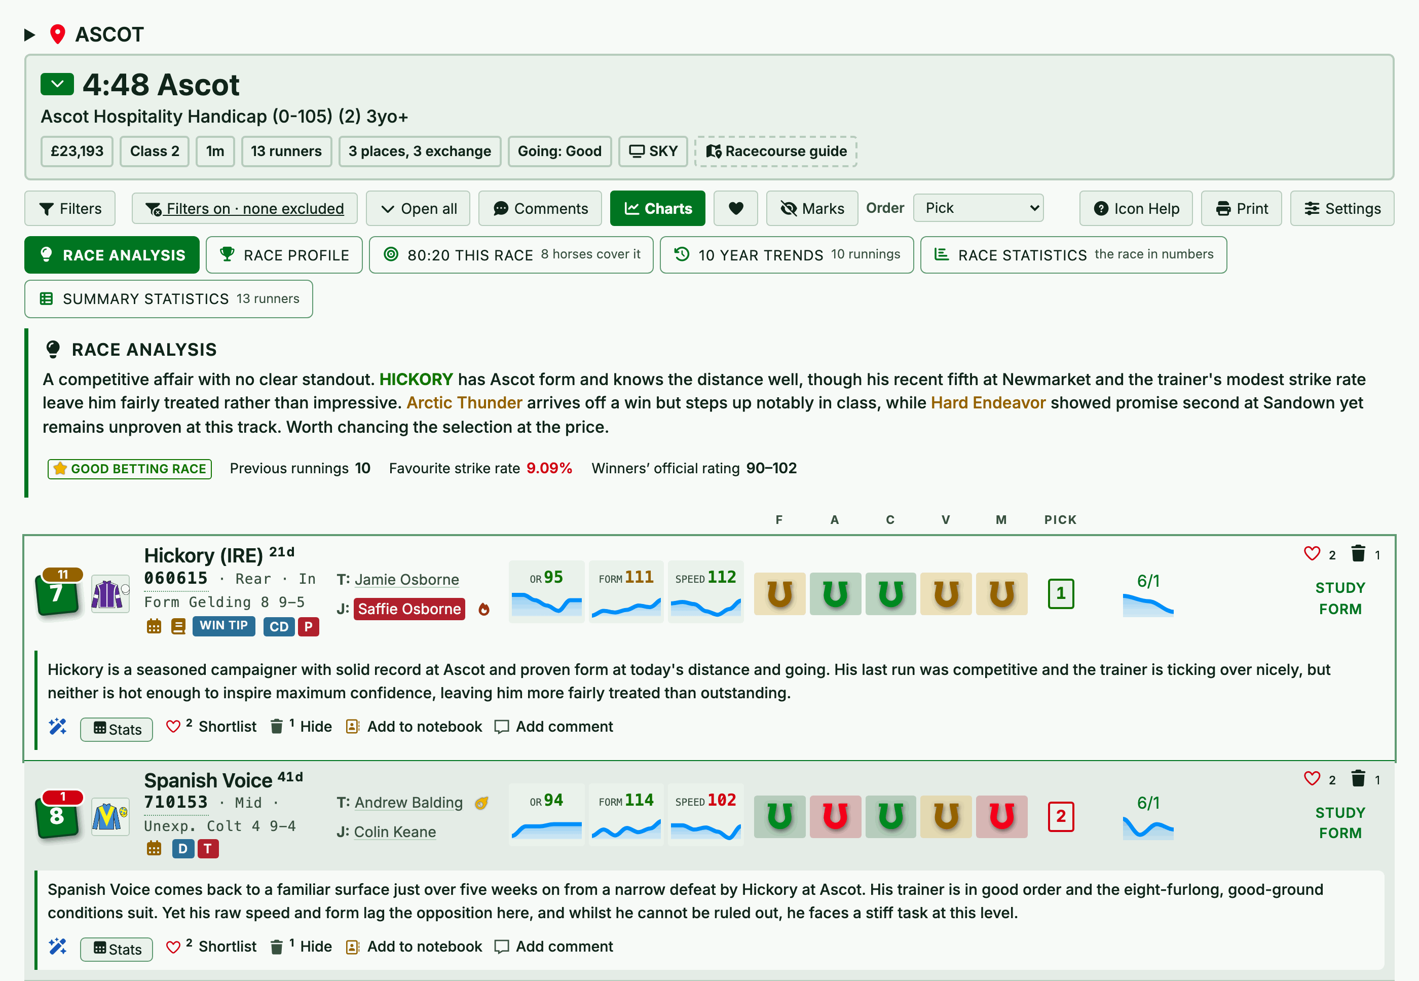
Task: Open Hickory's SPEED 112 chart
Action: pos(706,591)
